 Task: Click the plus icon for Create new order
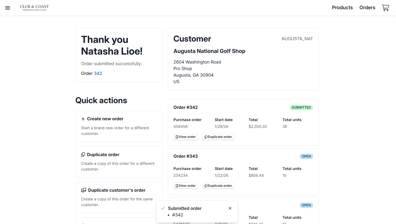(x=83, y=119)
